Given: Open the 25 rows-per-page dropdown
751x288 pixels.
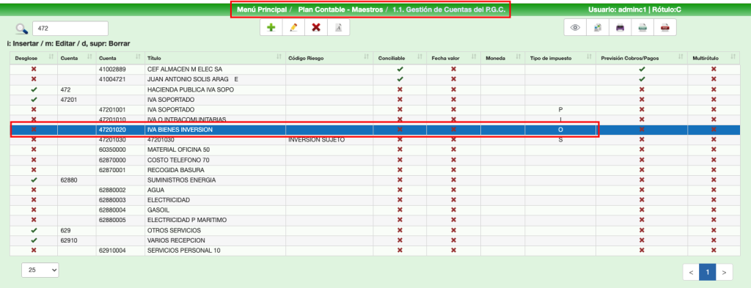Looking at the screenshot, I should (x=40, y=270).
